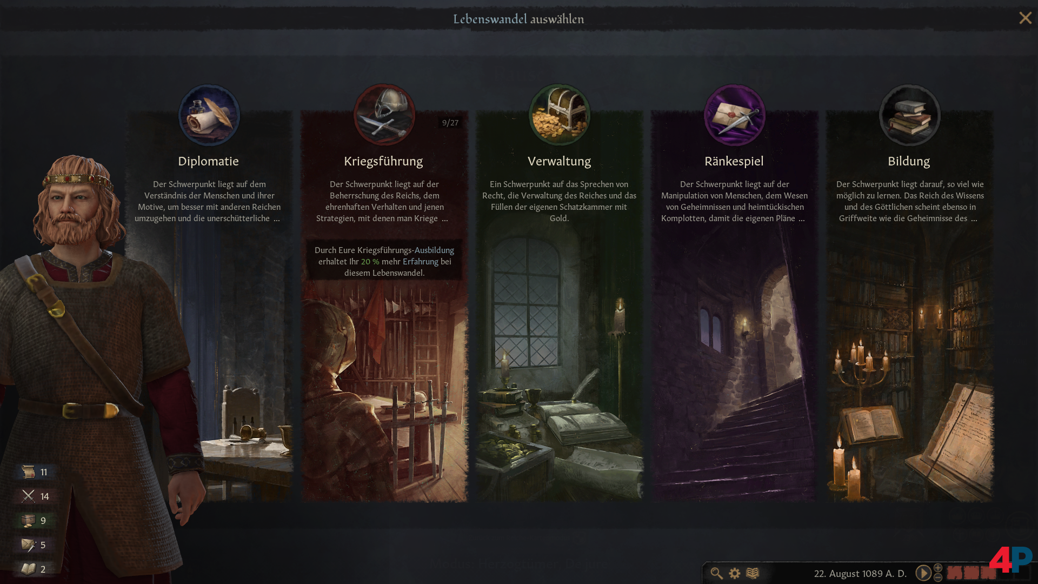Select the Kriegsführung helmet and sword icon
The width and height of the screenshot is (1038, 584).
(384, 115)
